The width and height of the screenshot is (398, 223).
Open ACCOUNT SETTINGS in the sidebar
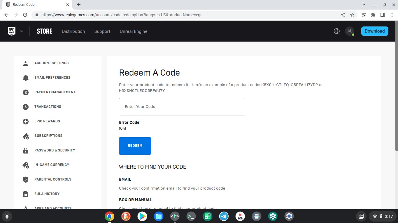(52, 63)
